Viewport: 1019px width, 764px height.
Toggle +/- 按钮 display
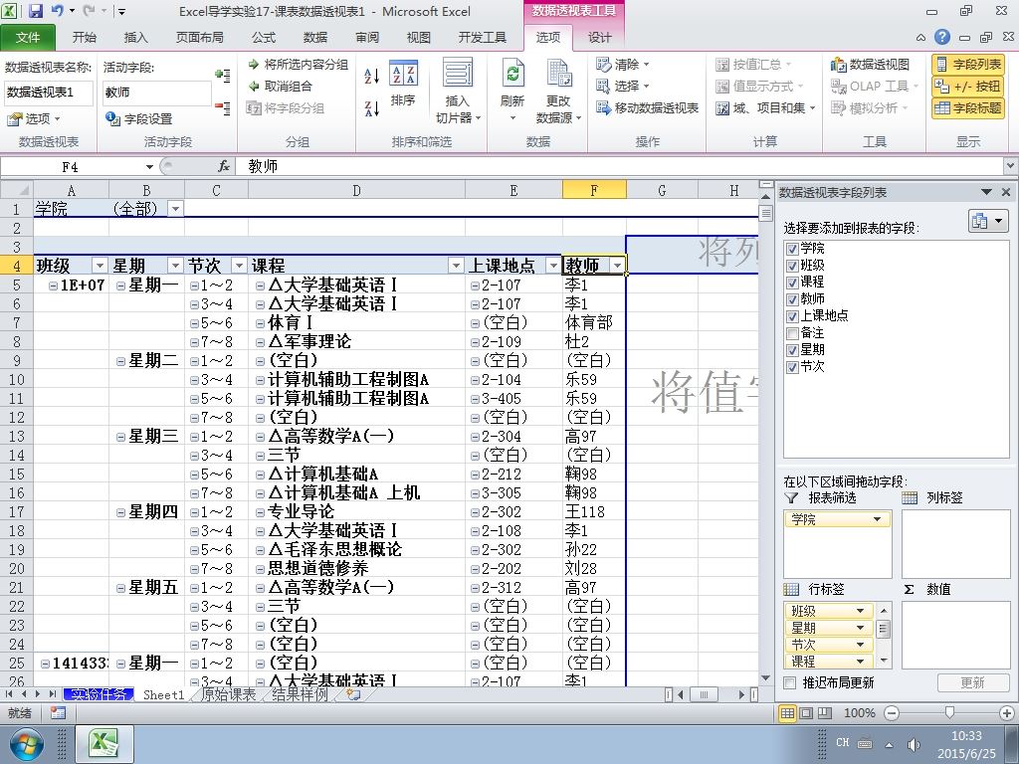pos(968,86)
